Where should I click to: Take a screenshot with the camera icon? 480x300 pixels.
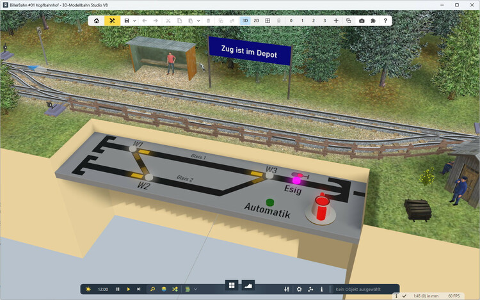pyautogui.click(x=362, y=21)
